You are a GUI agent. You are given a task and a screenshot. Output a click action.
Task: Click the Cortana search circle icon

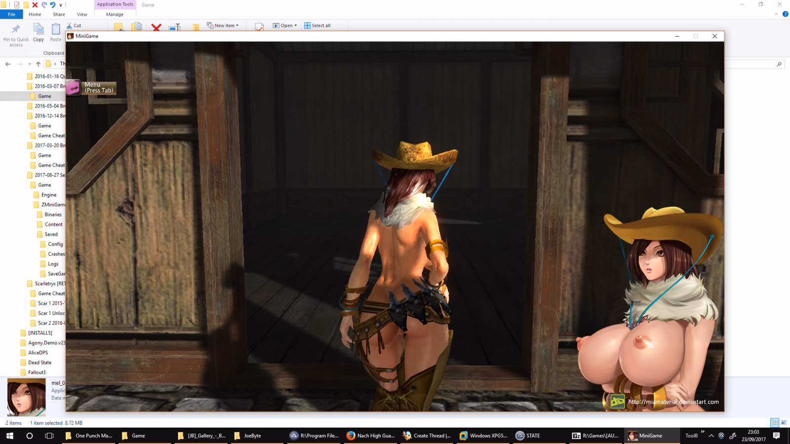29,436
